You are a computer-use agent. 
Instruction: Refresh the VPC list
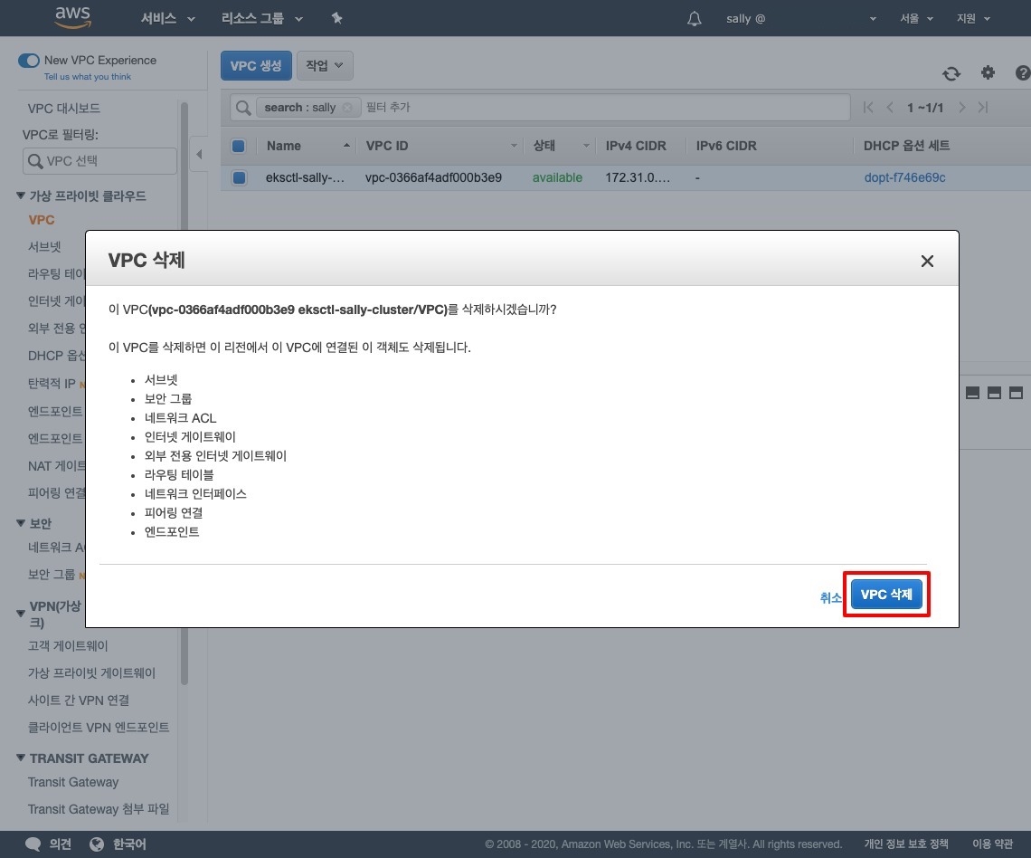(x=951, y=73)
